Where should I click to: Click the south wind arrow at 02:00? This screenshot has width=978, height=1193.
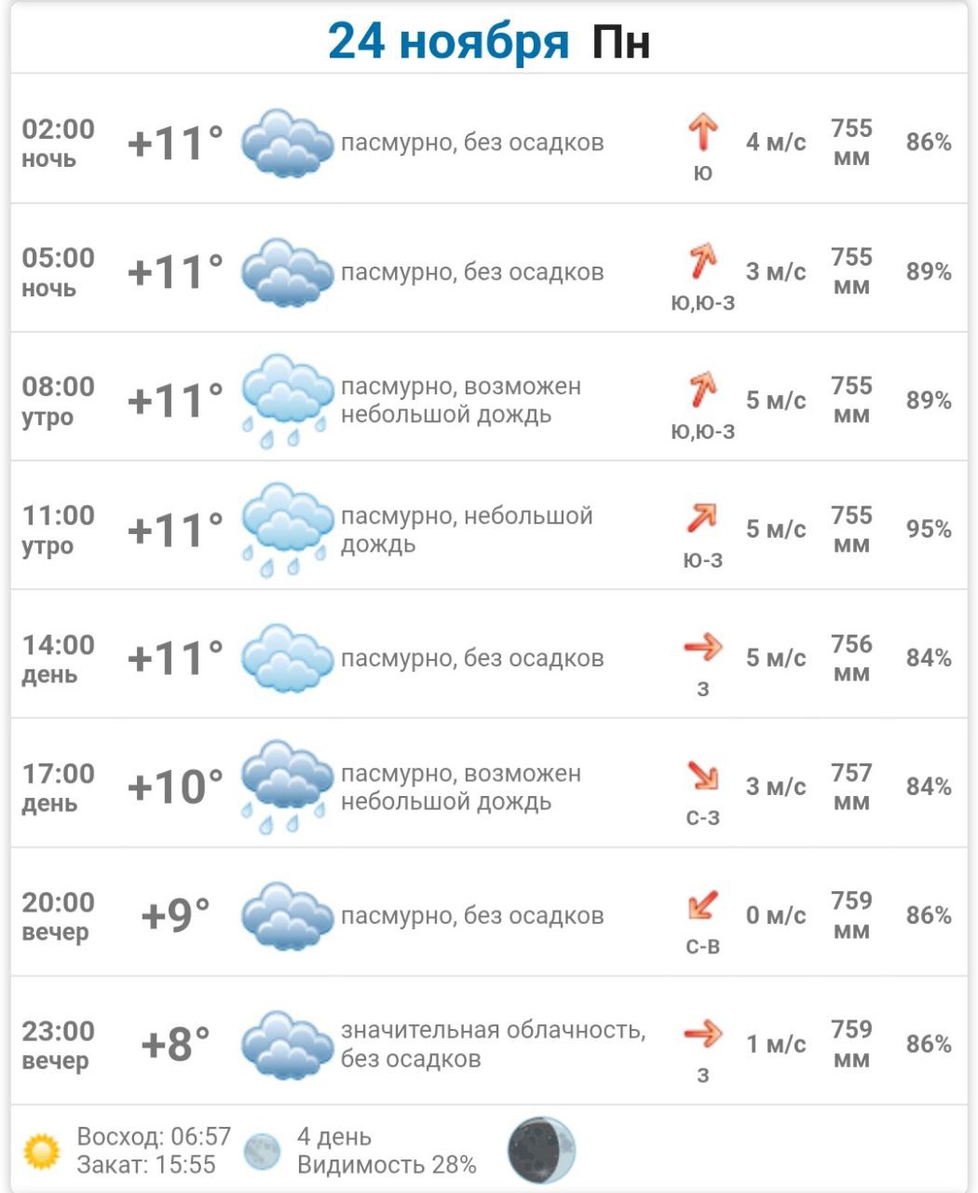(703, 132)
